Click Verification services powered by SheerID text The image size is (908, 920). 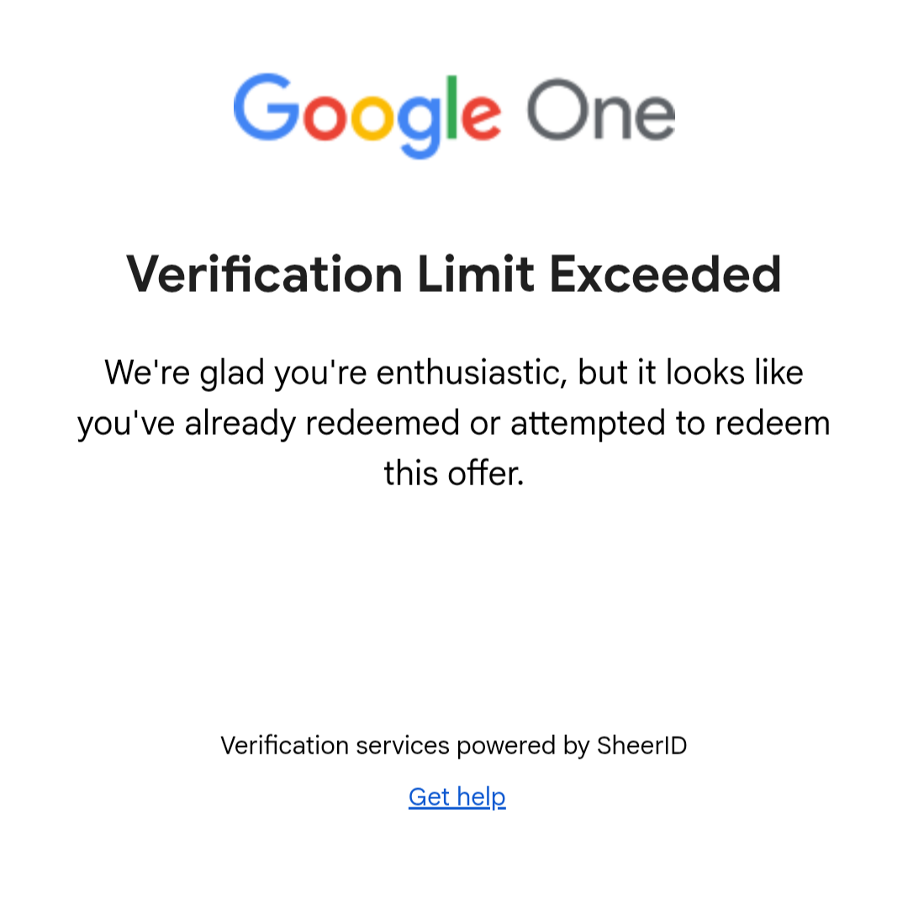(454, 746)
